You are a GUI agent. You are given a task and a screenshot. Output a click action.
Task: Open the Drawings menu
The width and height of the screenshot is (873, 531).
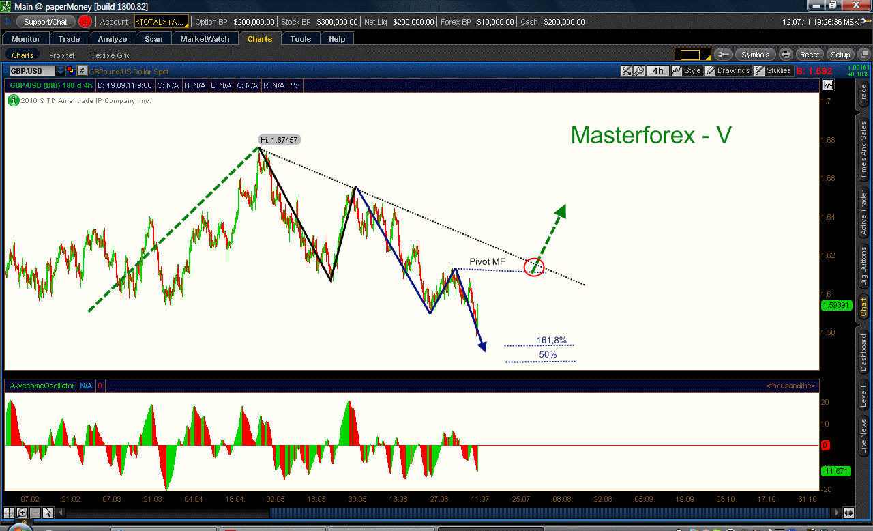click(x=727, y=70)
